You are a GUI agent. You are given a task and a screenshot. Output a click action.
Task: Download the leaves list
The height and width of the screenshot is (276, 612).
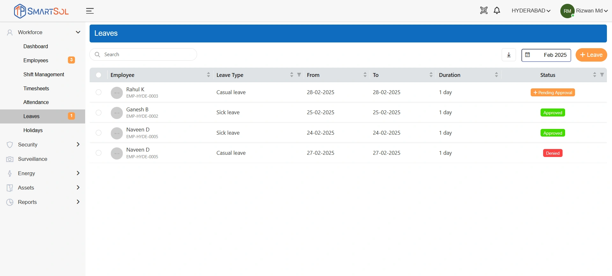pos(509,55)
